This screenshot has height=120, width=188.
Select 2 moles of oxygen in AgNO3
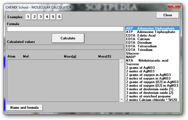point(152,78)
